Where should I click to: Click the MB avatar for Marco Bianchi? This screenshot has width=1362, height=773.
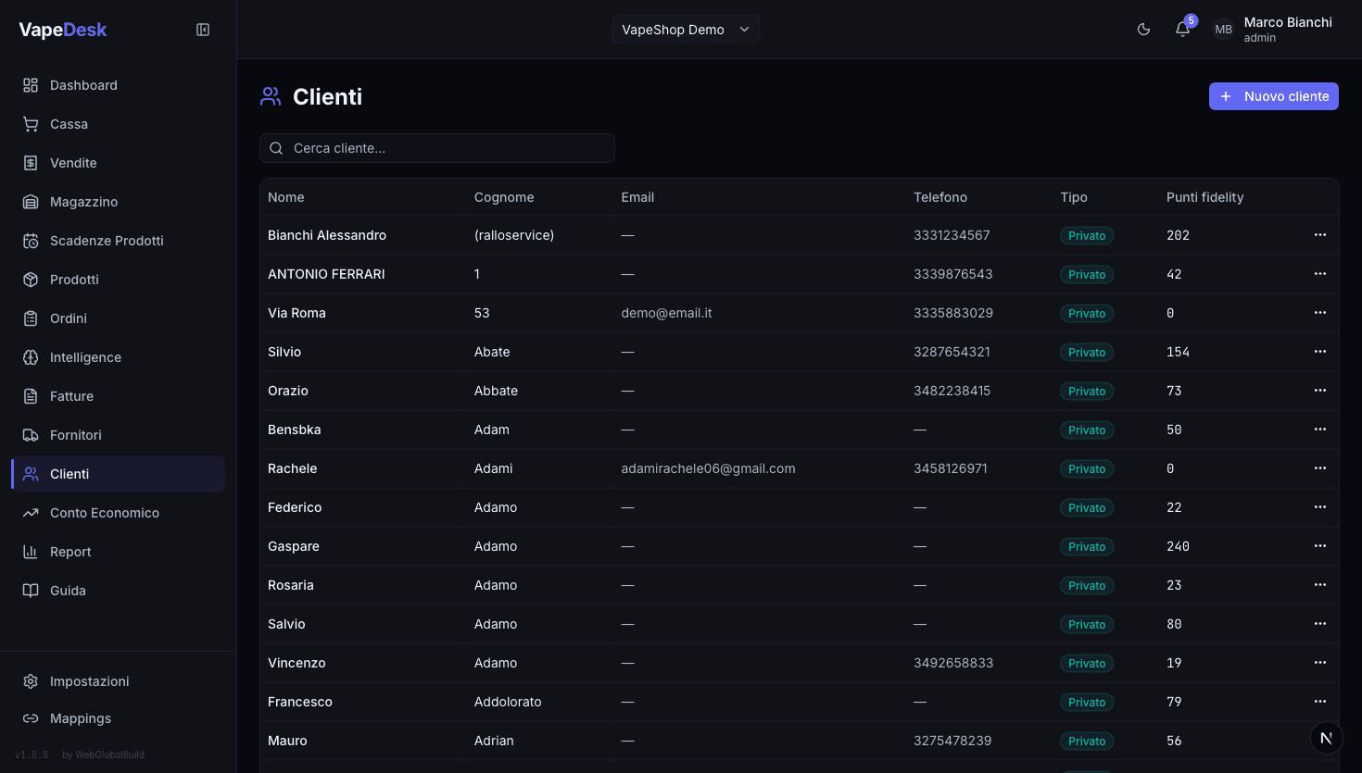pos(1223,29)
